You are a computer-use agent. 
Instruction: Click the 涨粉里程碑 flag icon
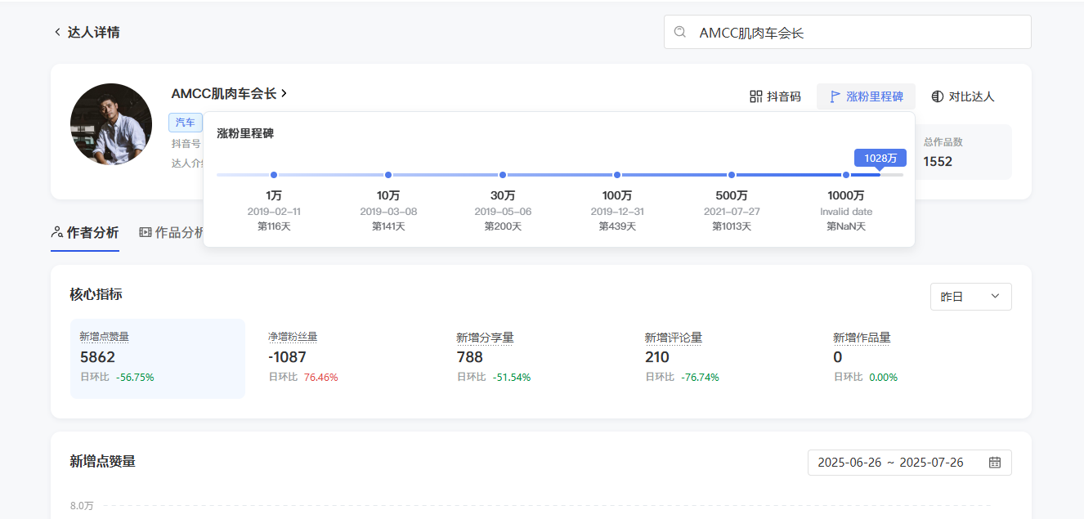835,96
